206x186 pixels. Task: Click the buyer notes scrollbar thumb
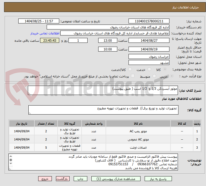[11, 160]
